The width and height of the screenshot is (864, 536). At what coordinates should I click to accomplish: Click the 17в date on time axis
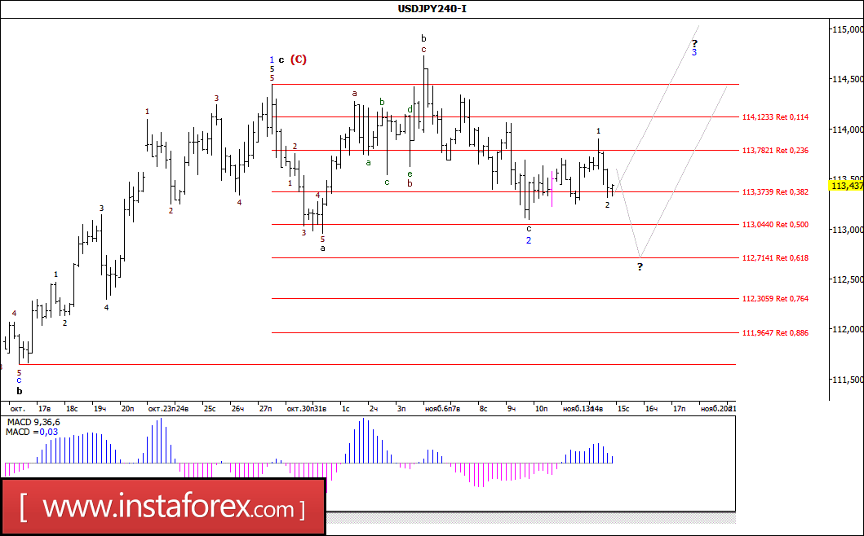(x=45, y=409)
